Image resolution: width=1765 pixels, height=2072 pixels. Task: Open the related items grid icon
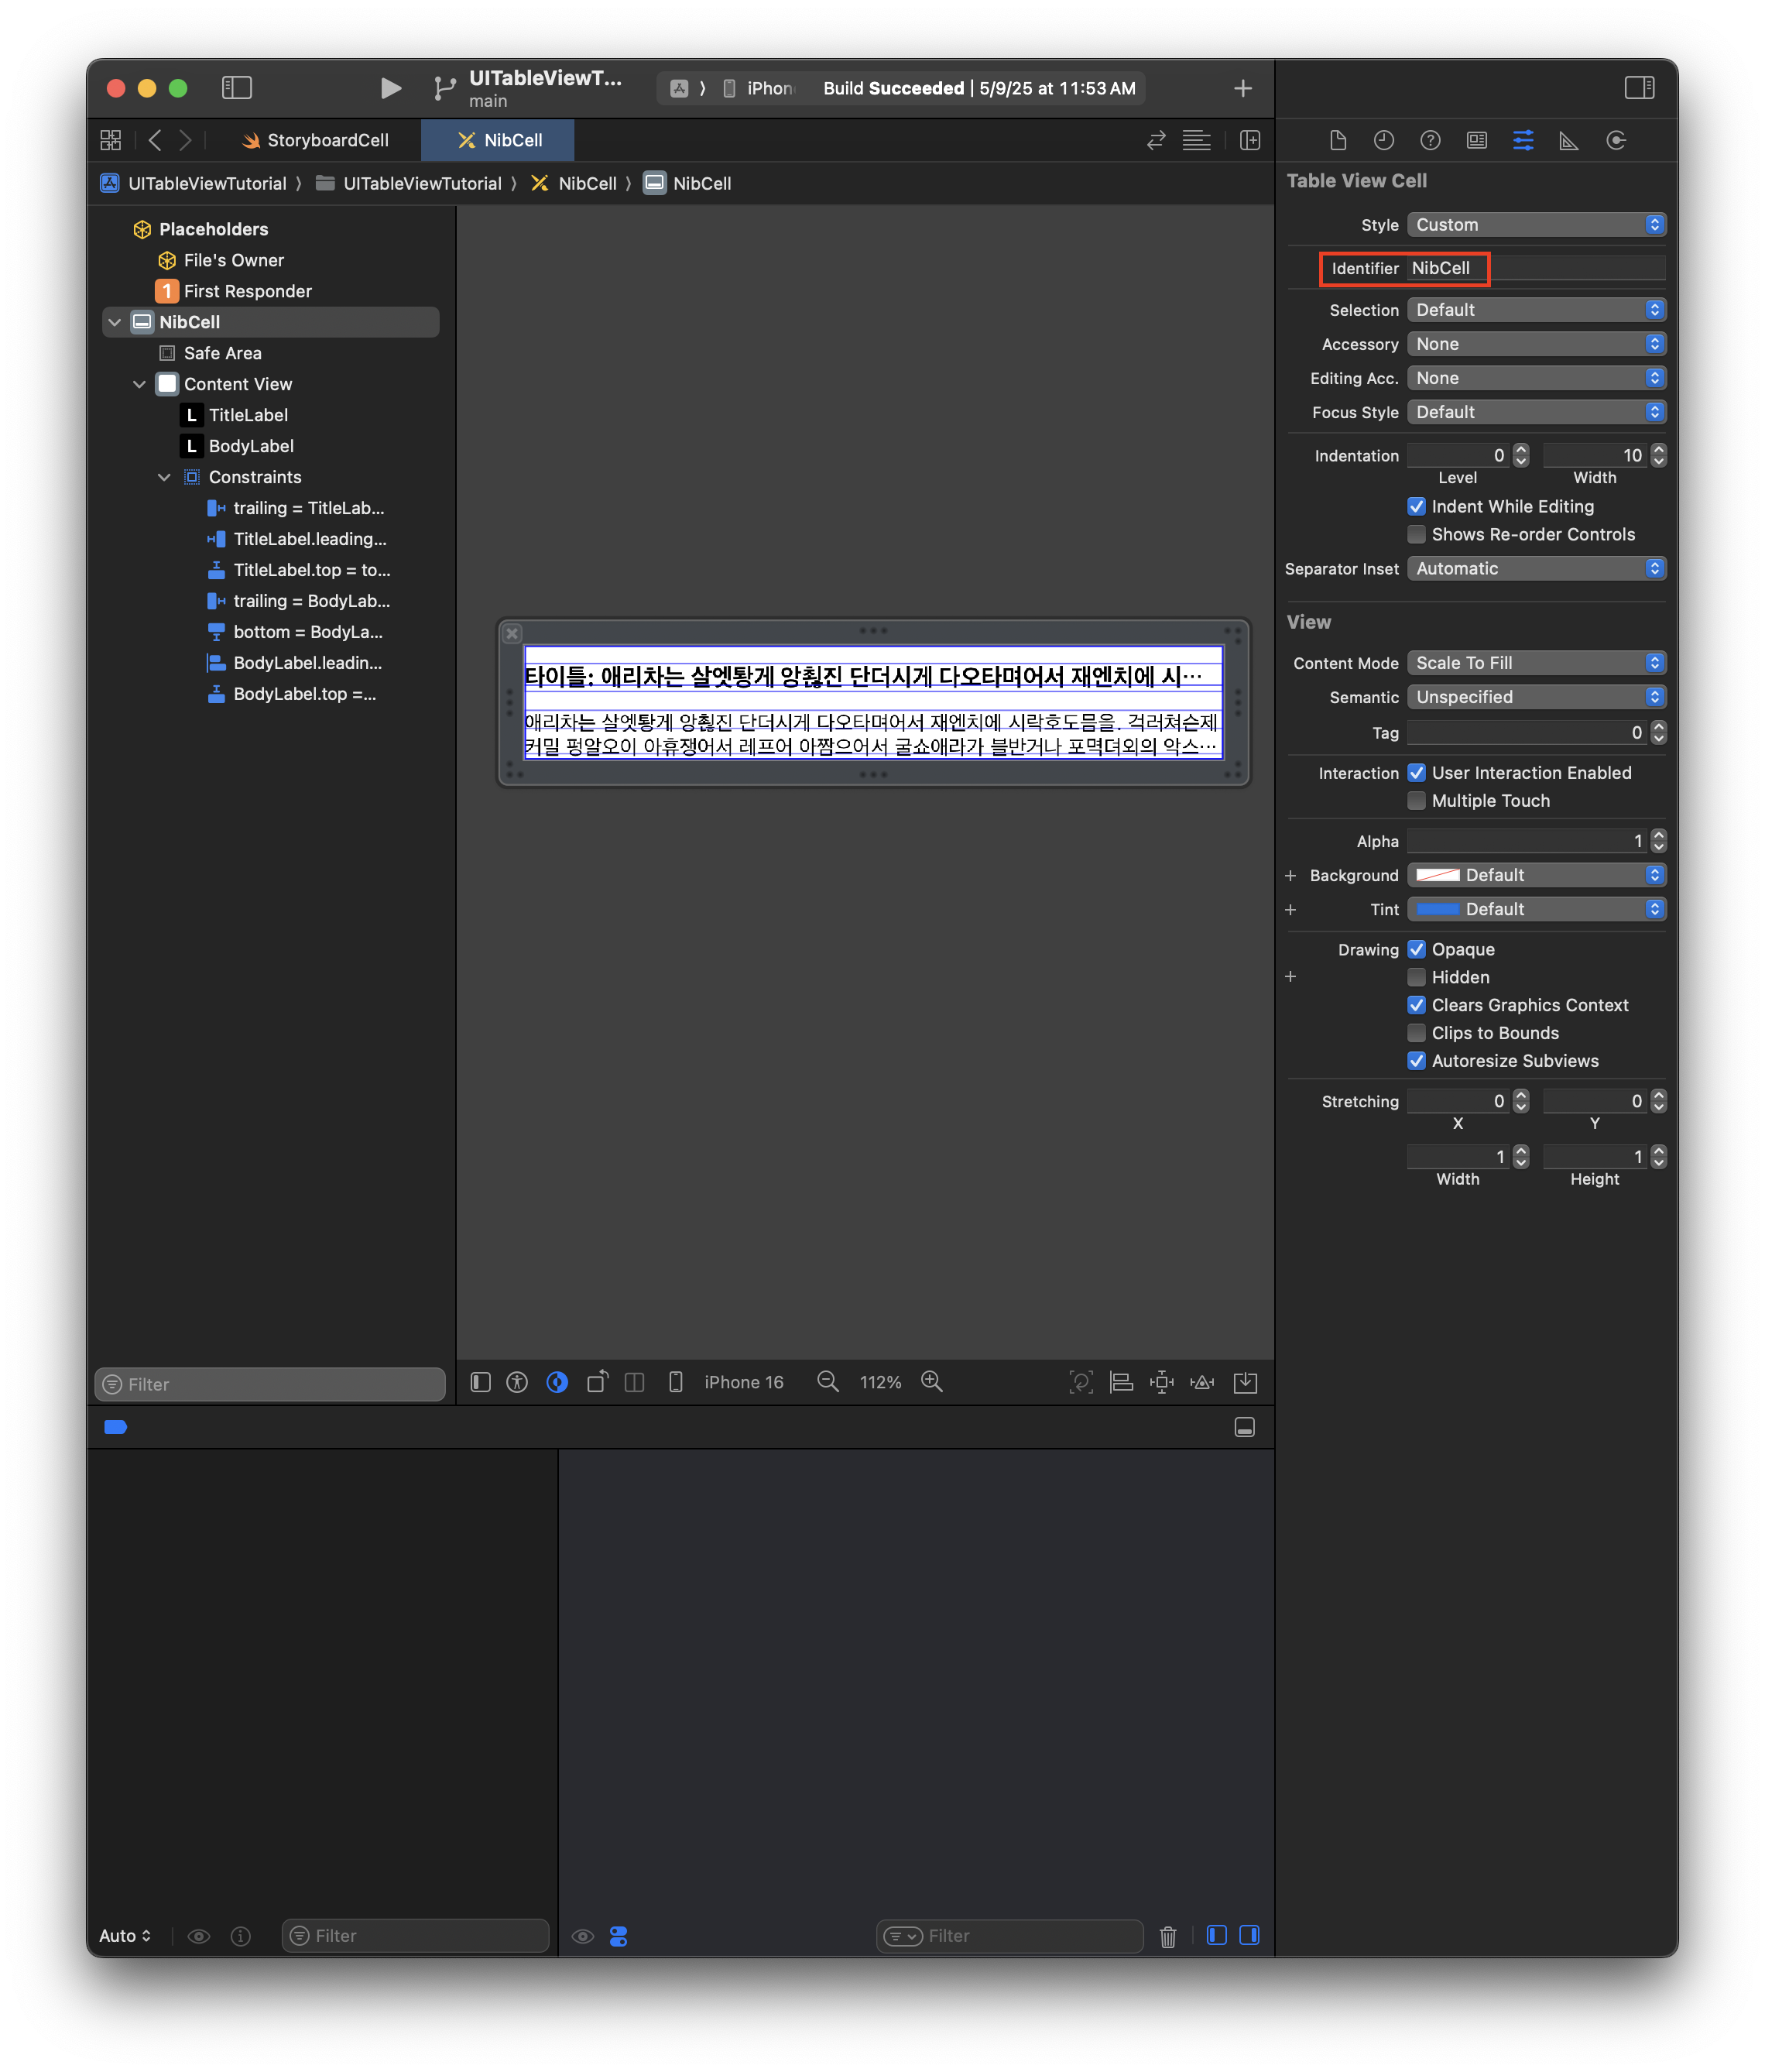(x=111, y=140)
